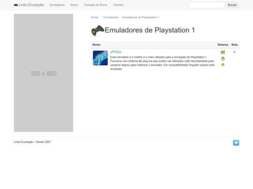Go to Home breadcrumb link
The height and width of the screenshot is (189, 253).
pyautogui.click(x=95, y=17)
